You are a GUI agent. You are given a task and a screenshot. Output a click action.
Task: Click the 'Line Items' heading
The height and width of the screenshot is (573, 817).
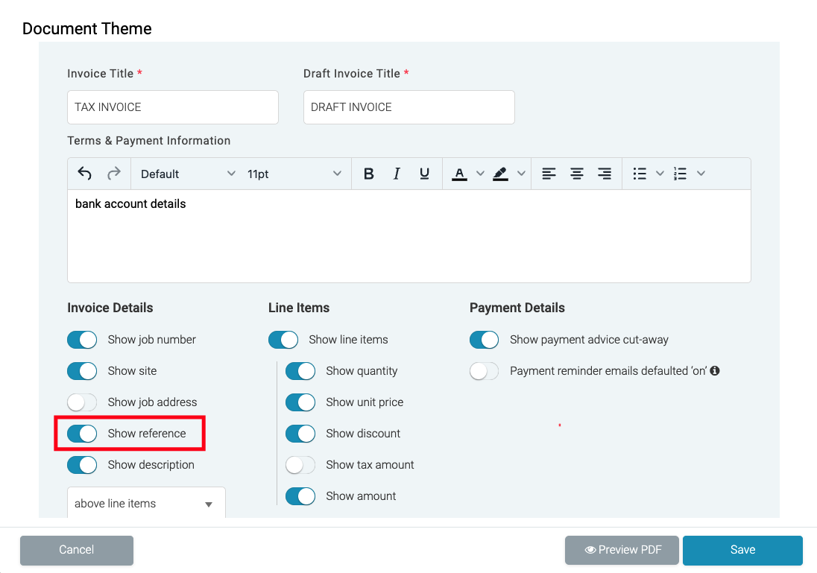pos(299,308)
